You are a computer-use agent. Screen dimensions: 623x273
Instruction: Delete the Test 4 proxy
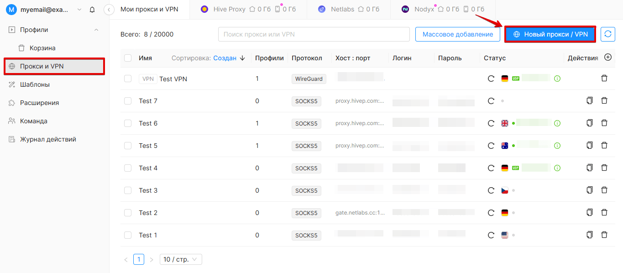(604, 168)
